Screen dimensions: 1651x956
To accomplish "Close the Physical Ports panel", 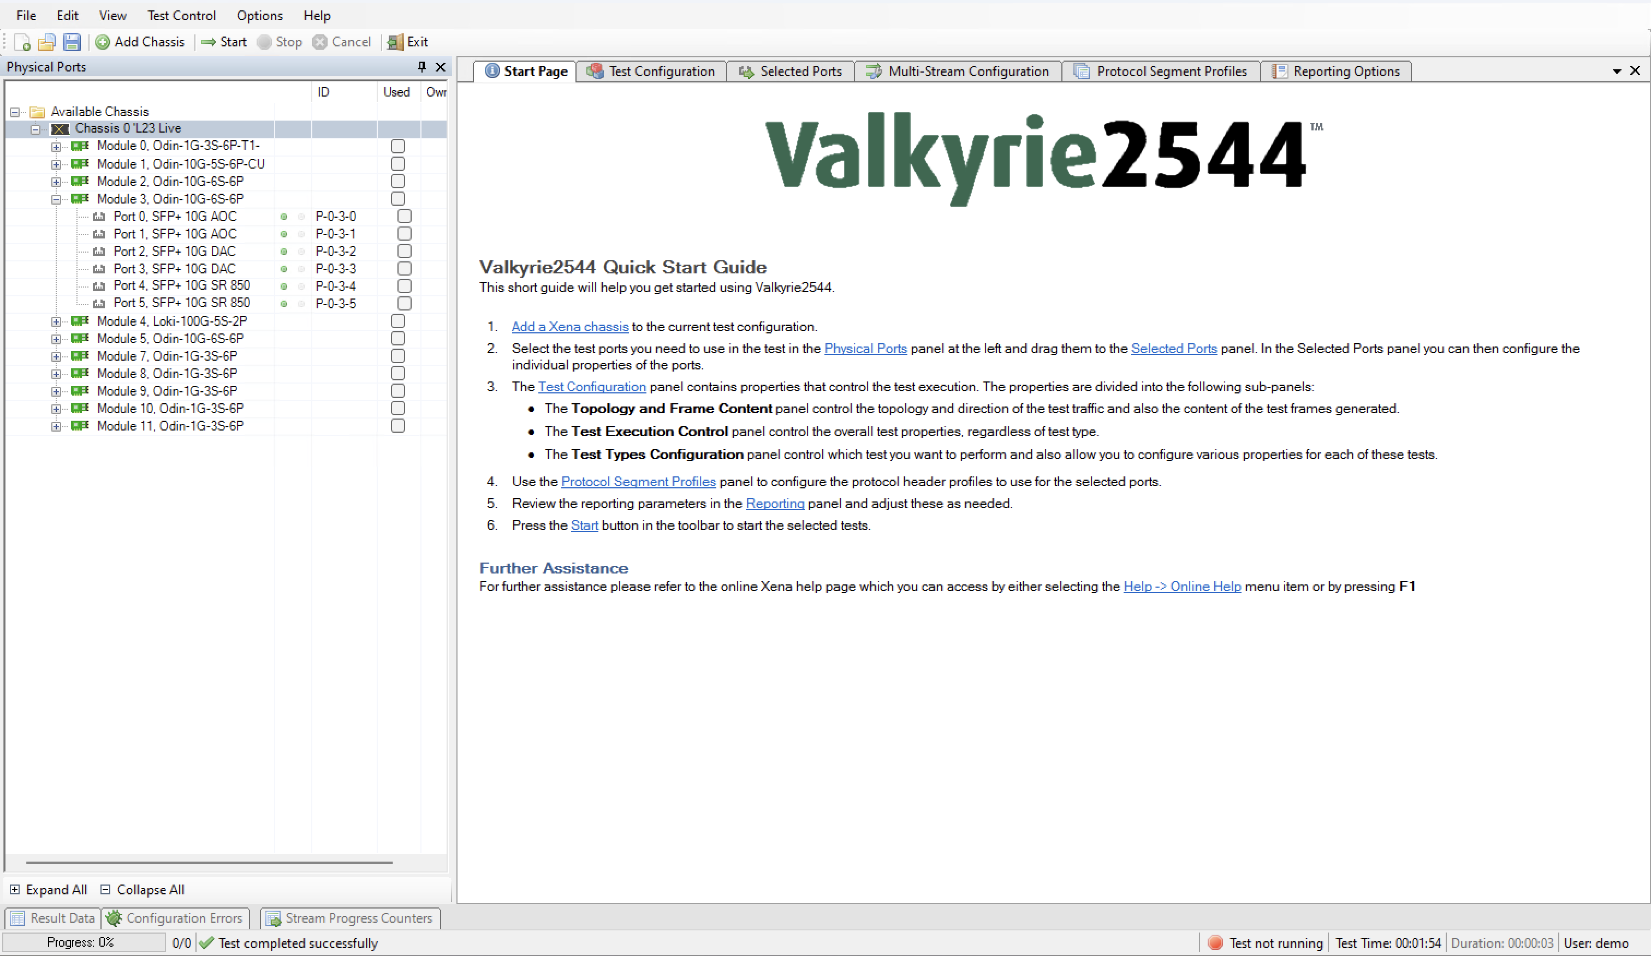I will (441, 67).
